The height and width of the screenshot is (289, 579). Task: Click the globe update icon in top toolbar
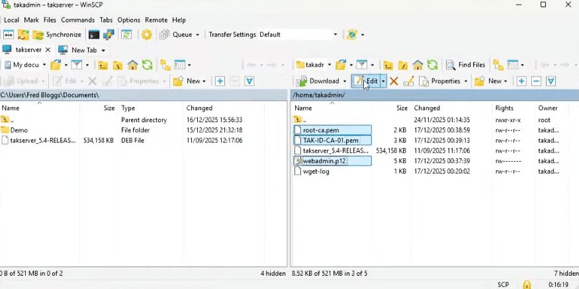point(352,34)
